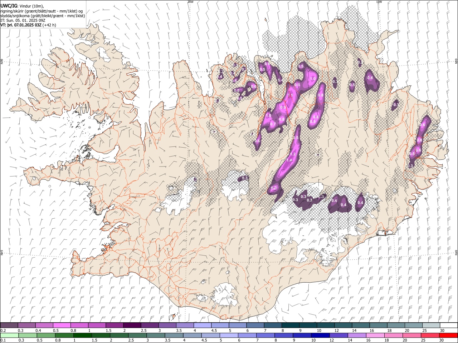Image resolution: width=458 pixels, height=343 pixels.
Task: Pick upper legend swatch between 14 and 16
Action: (x=361, y=325)
